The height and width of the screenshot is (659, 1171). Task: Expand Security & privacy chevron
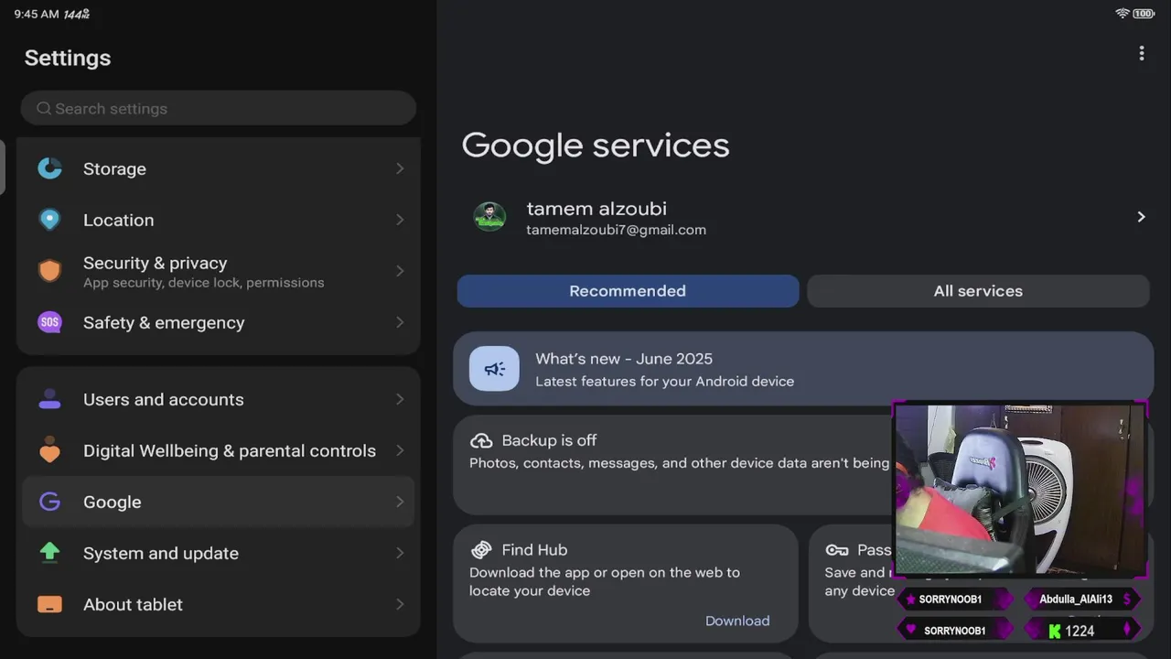pos(400,271)
